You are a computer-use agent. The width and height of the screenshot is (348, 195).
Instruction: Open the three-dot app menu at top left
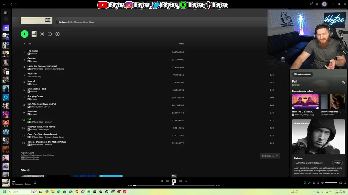tap(4, 4)
